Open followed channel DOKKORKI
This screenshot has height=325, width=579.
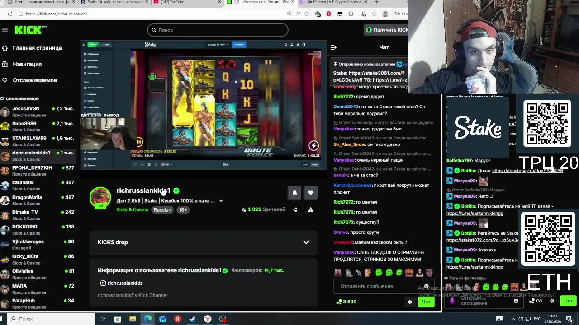coord(37,230)
